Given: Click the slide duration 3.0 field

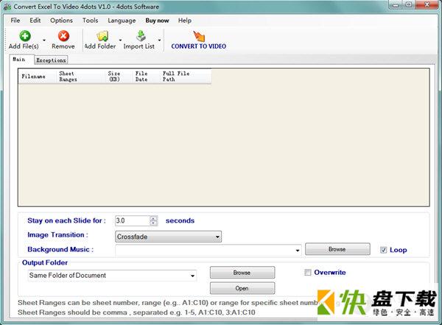Looking at the screenshot, I should coord(132,220).
